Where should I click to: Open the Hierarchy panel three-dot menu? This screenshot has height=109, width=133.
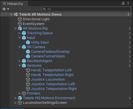tap(128, 3)
